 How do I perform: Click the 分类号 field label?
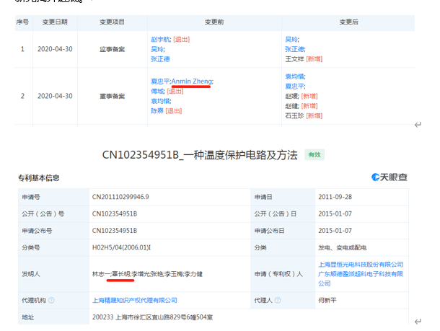pyautogui.click(x=31, y=247)
